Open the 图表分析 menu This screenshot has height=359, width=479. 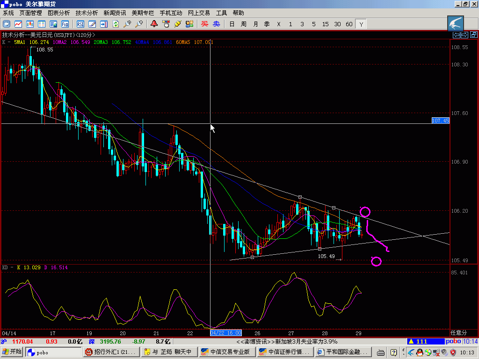[58, 13]
